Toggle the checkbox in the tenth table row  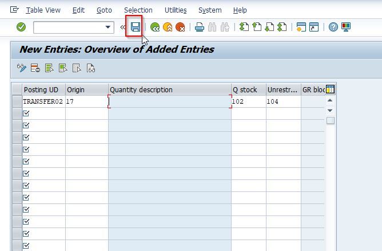pos(26,210)
